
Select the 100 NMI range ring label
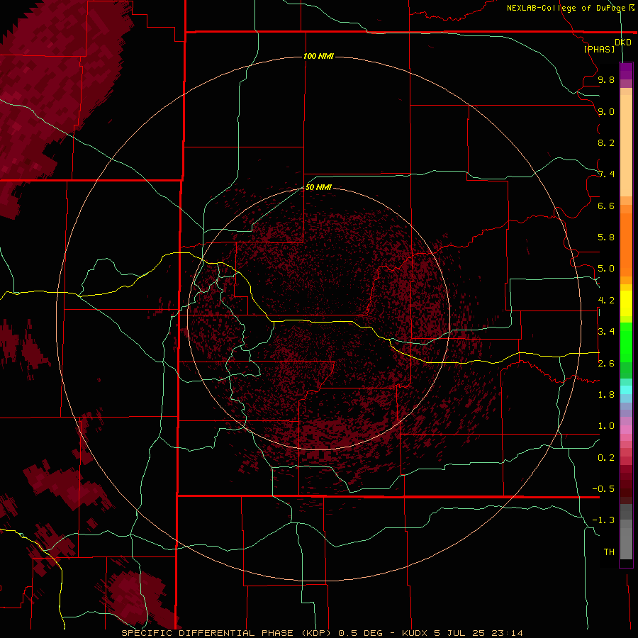point(318,56)
